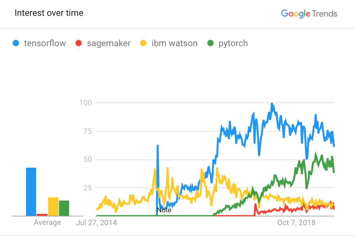The image size is (355, 236).
Task: Click the blue tensorflow legend dot
Action: (x=16, y=43)
